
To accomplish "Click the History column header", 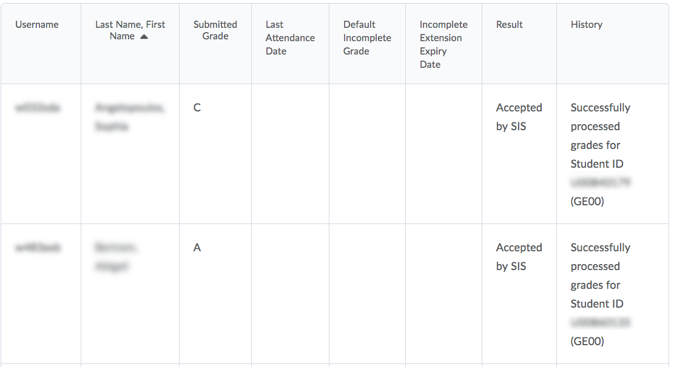I will tap(586, 25).
